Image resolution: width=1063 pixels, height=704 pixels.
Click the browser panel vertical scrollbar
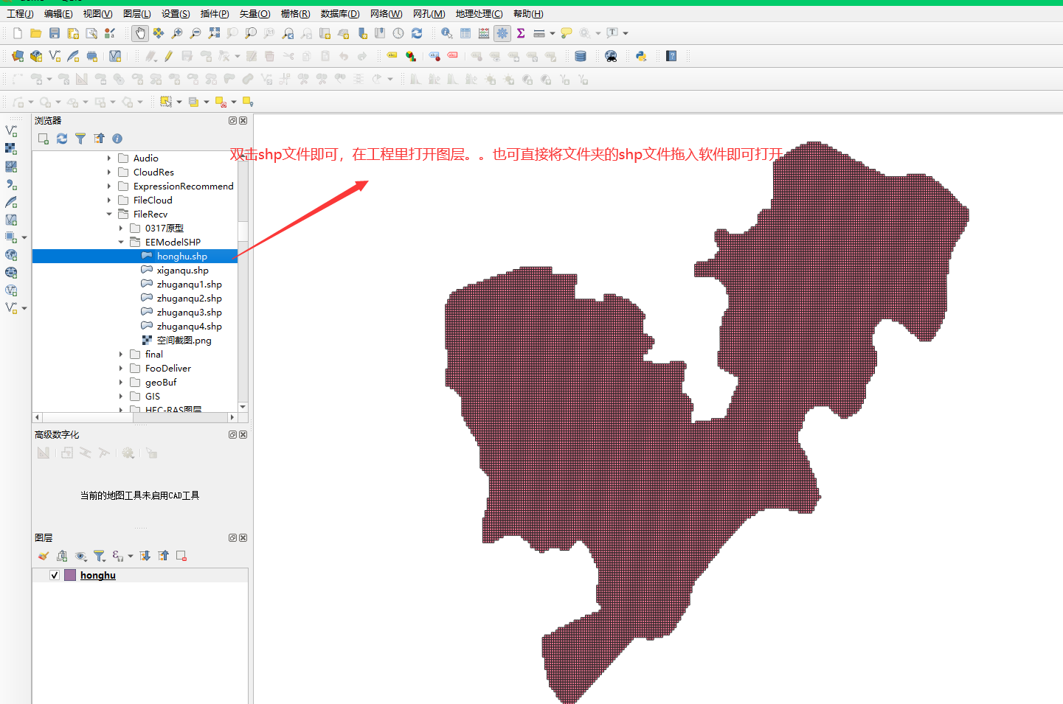click(243, 295)
